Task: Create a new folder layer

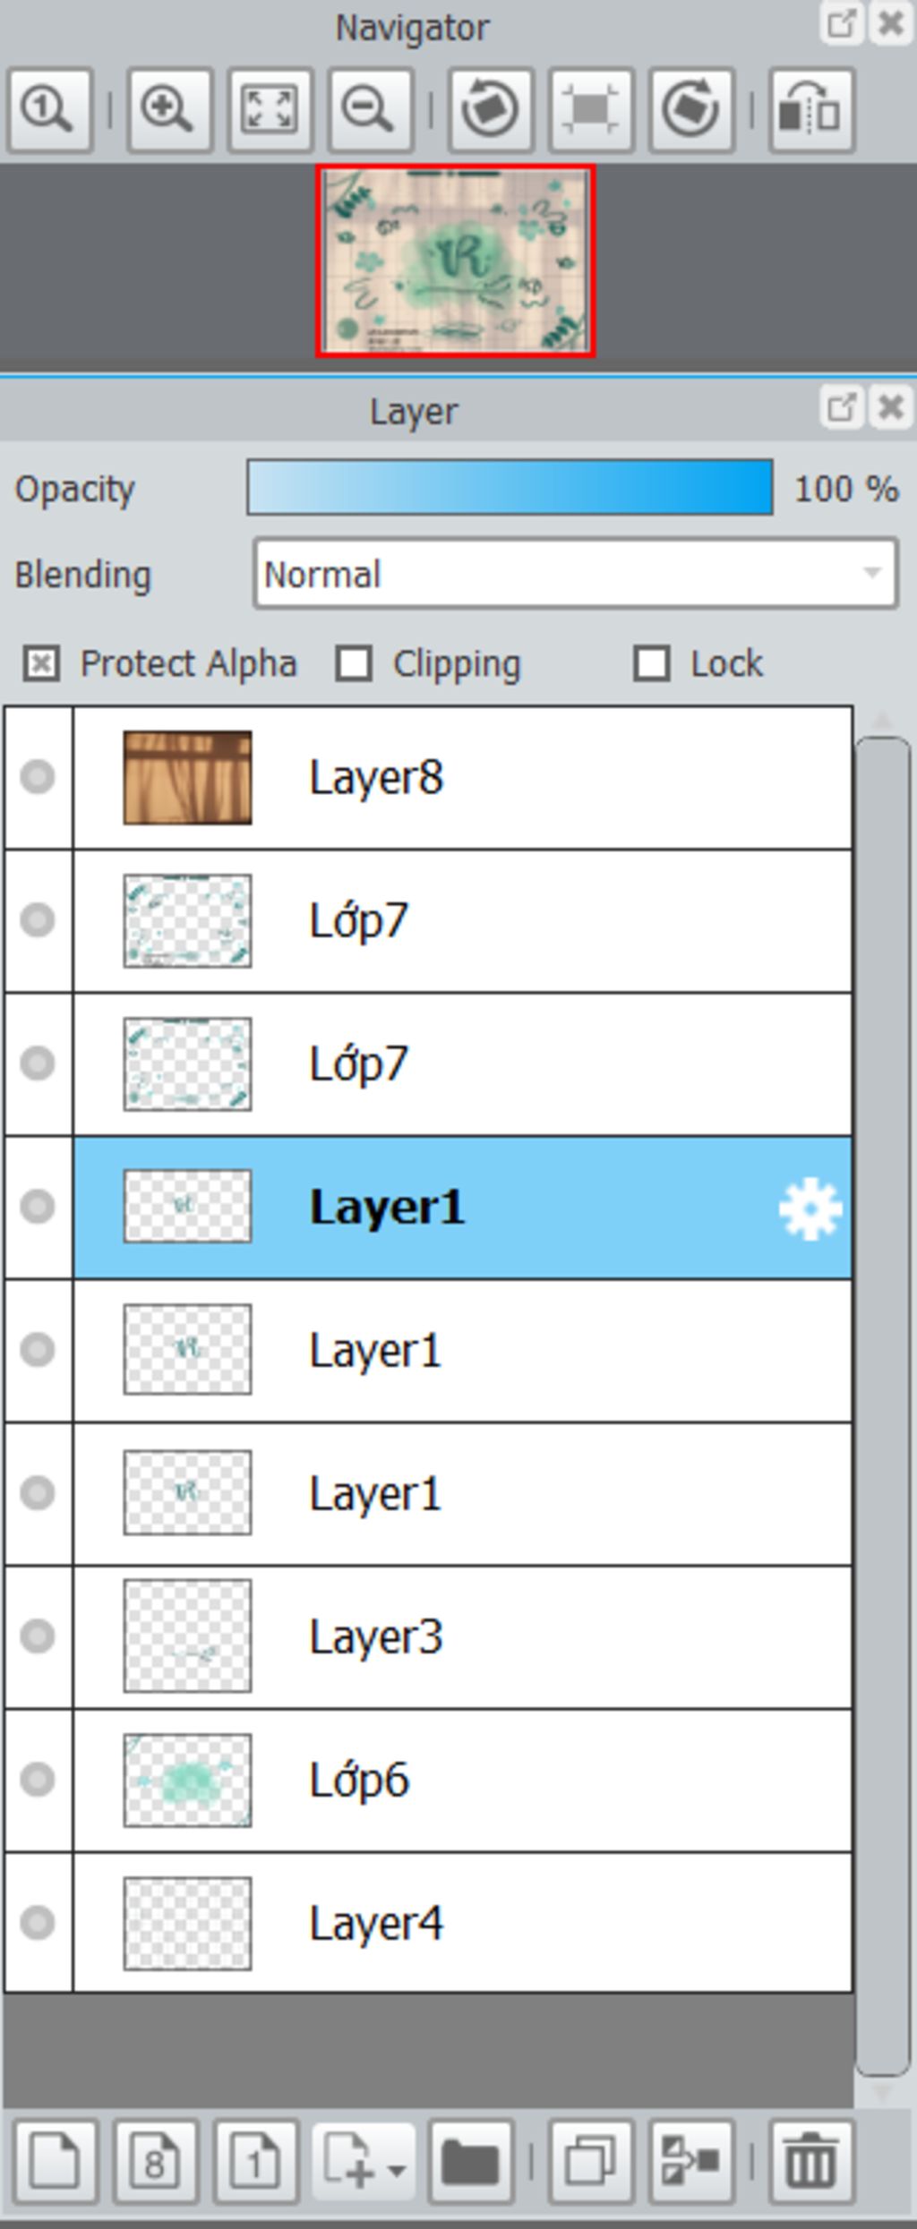Action: [470, 2162]
